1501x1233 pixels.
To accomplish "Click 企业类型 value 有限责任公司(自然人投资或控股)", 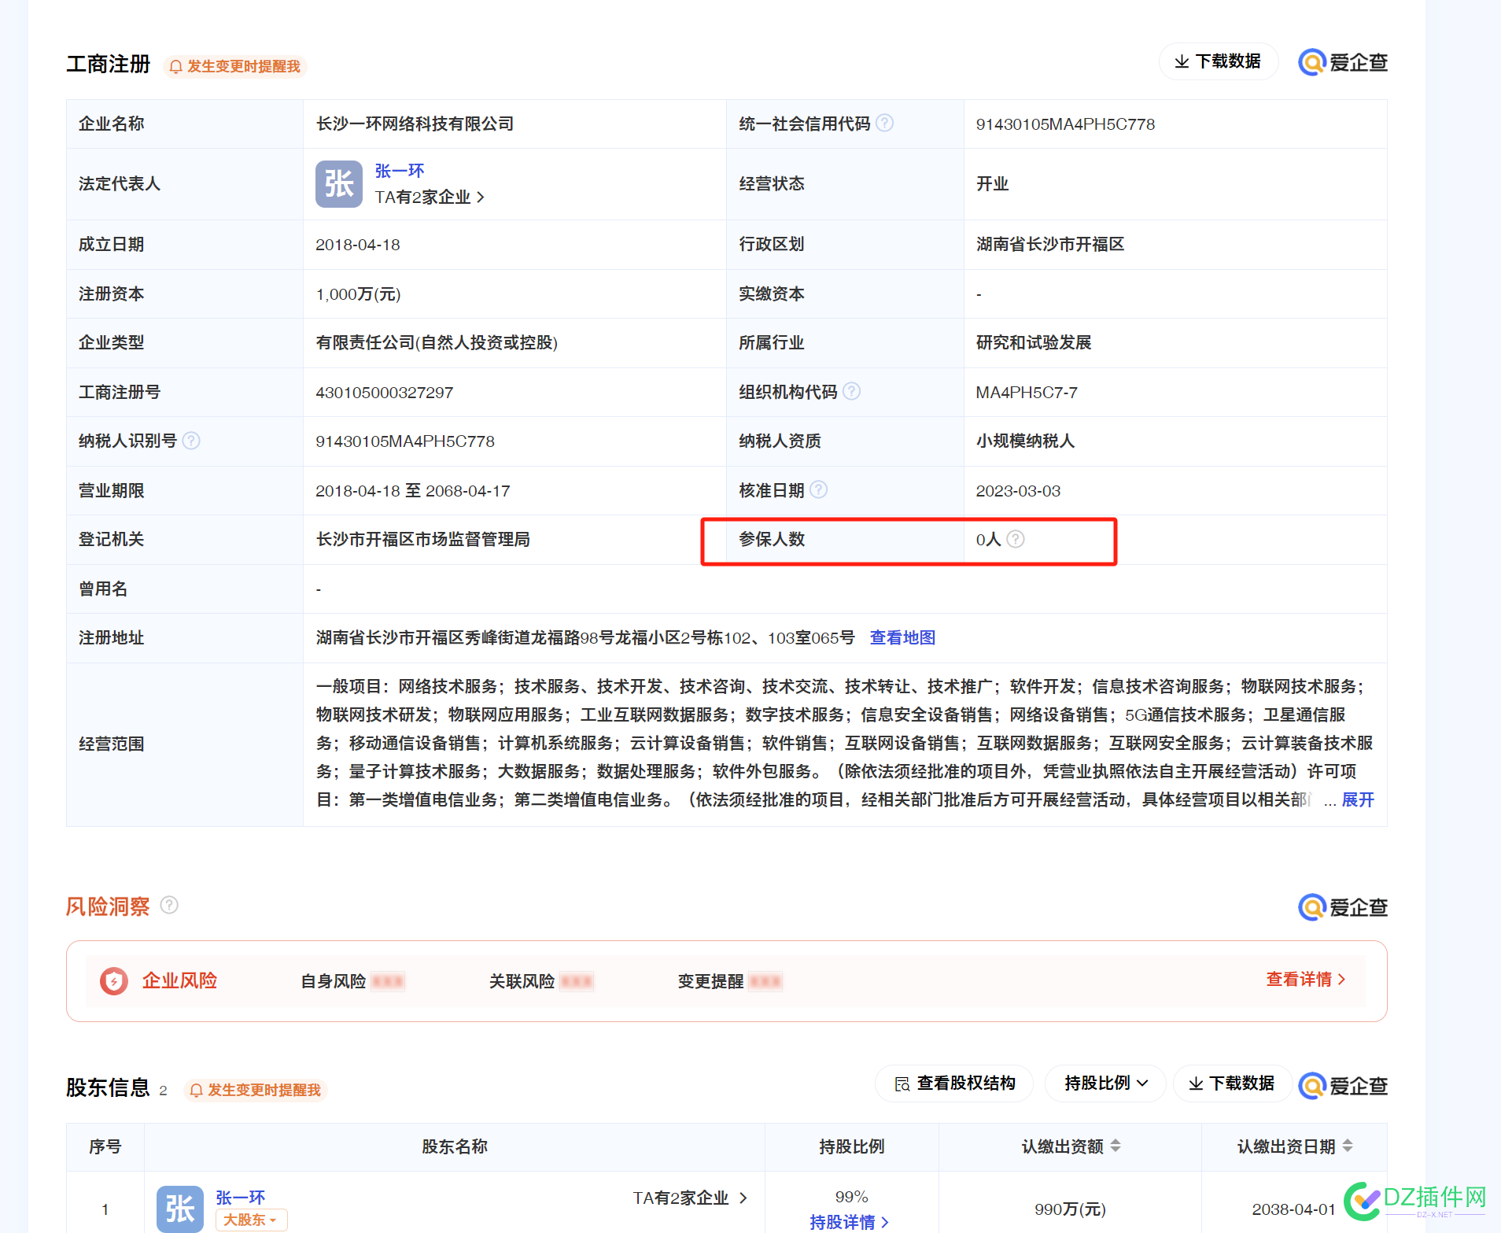I will [x=437, y=343].
